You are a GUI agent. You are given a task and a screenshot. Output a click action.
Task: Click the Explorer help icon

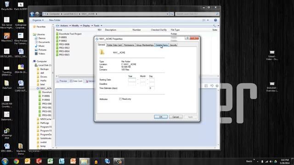click(x=215, y=20)
